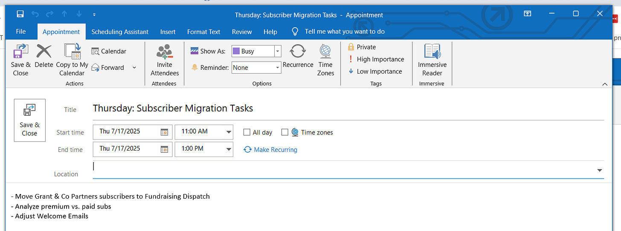Open the Show As Busy dropdown
Viewport: 621px width, 231px height.
click(x=278, y=51)
